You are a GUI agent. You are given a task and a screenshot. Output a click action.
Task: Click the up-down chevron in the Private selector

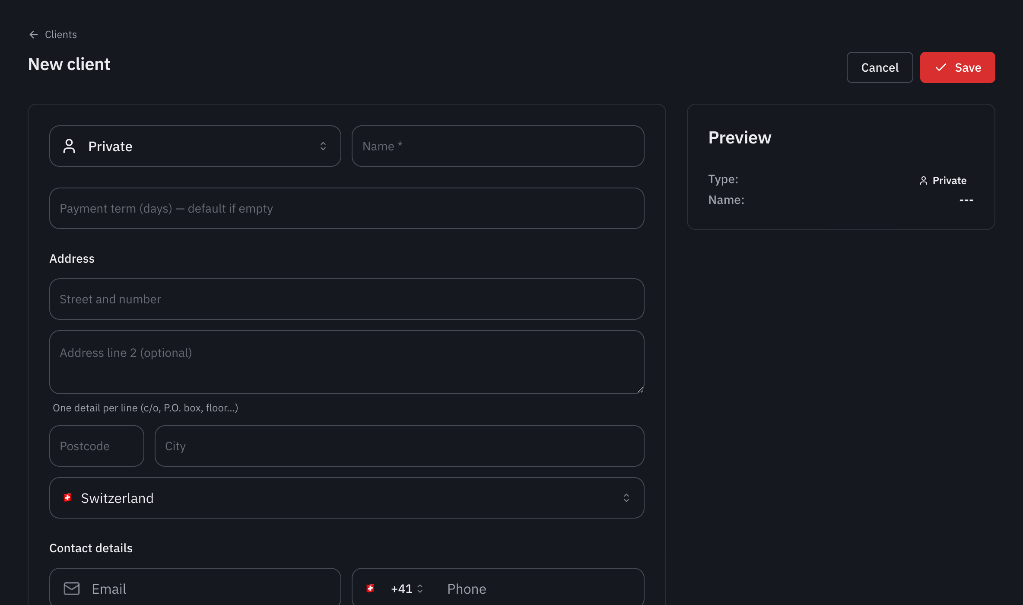pos(323,146)
